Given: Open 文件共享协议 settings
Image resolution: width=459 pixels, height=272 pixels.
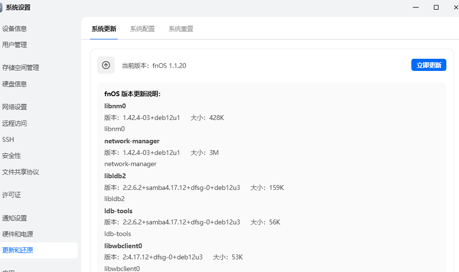Looking at the screenshot, I should [x=20, y=172].
